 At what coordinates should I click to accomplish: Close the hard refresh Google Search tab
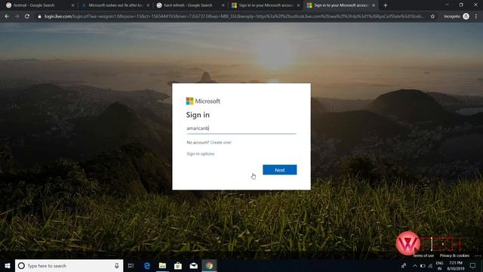point(223,5)
